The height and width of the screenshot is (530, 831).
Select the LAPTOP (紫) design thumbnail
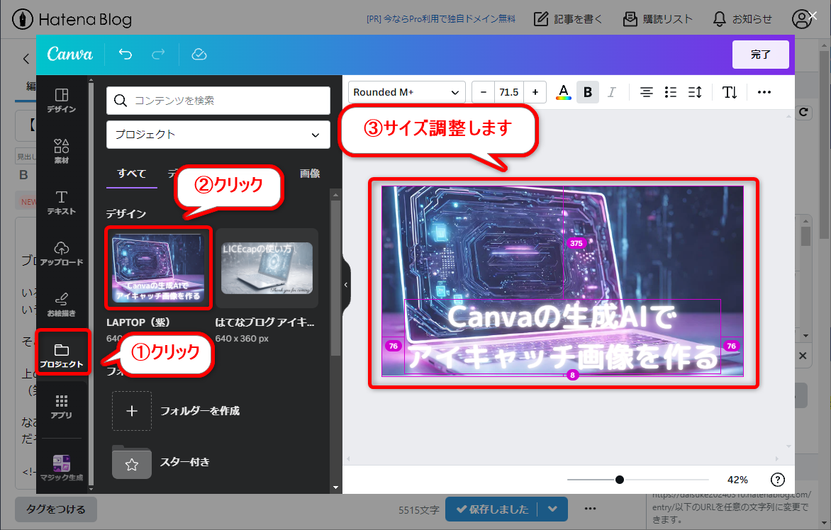(158, 268)
